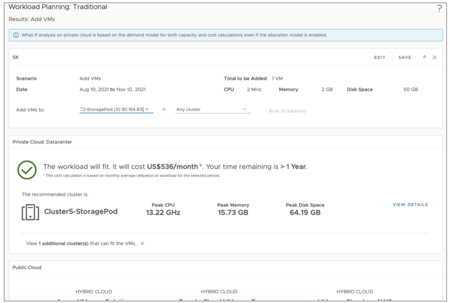
Task: Select the Cluster5-StoragePod cluster name
Action: point(81,212)
